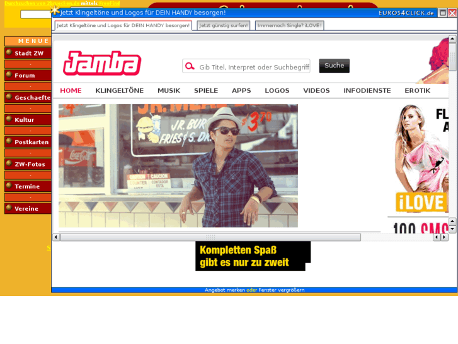The image size is (458, 344).
Task: Switch to the 'Jetzt günstig surfen!' tab
Action: [224, 25]
